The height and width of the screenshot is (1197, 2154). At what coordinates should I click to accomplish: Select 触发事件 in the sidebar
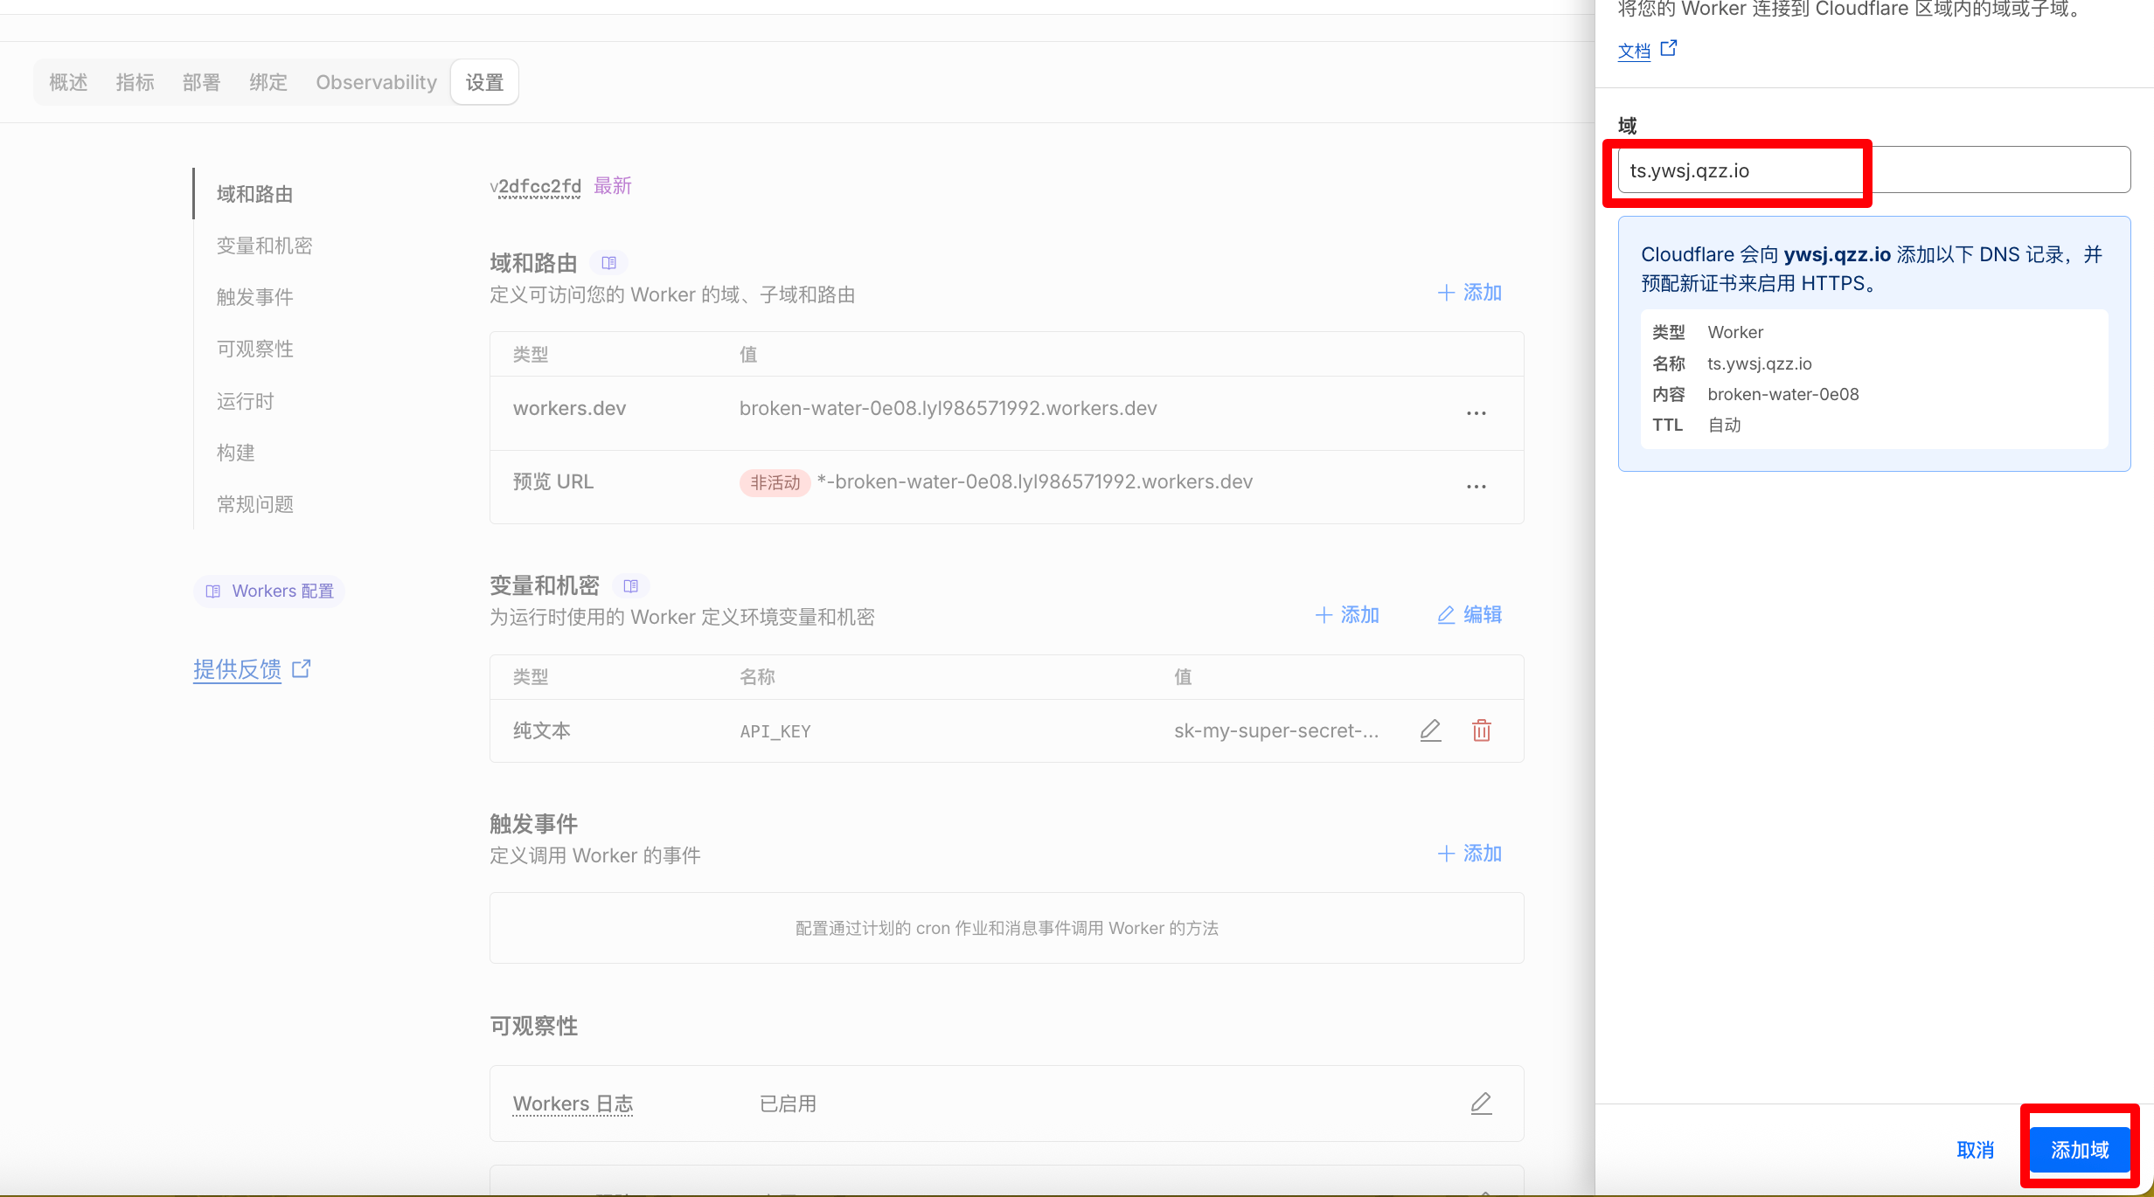click(254, 297)
